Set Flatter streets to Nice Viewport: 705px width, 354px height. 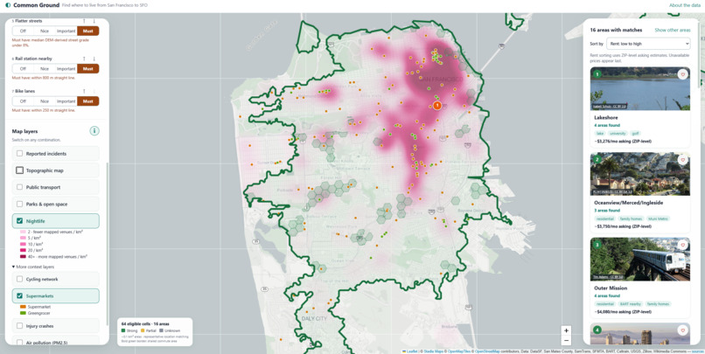(x=45, y=31)
